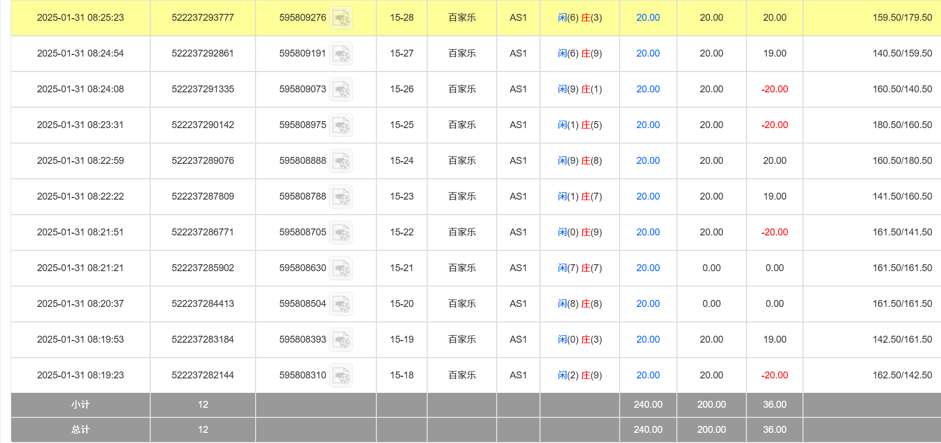941x443 pixels.
Task: Click replay icon beside 595809073
Action: click(341, 90)
